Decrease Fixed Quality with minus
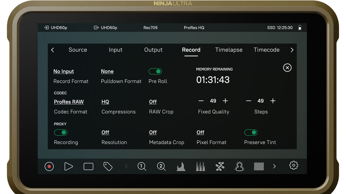 click(201, 101)
